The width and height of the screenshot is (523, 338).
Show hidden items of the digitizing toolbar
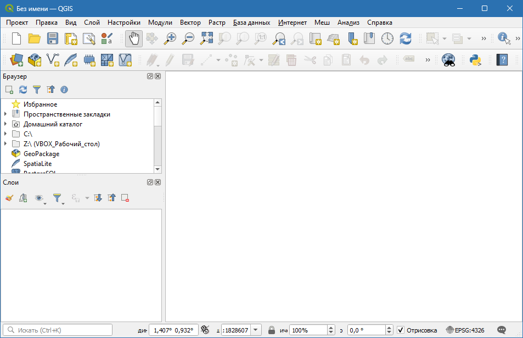(428, 60)
